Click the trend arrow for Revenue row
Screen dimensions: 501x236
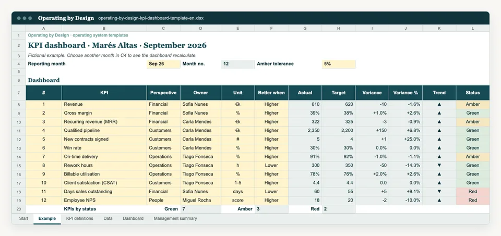tap(439, 104)
